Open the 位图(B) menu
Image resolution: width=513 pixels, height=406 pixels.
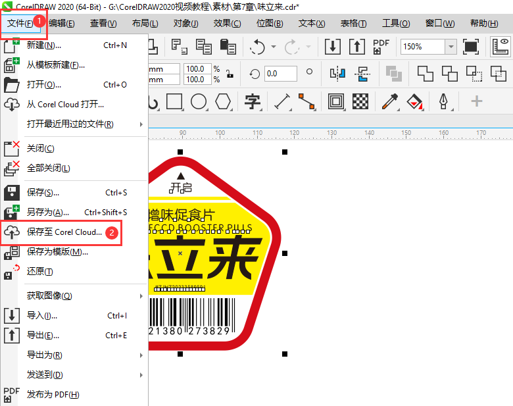coord(270,24)
